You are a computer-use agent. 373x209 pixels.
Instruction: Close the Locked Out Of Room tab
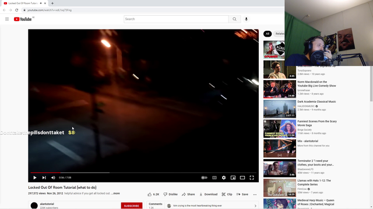point(45,3)
